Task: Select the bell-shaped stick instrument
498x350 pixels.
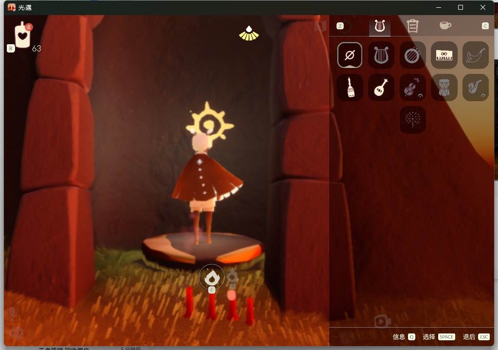Action: (x=349, y=87)
